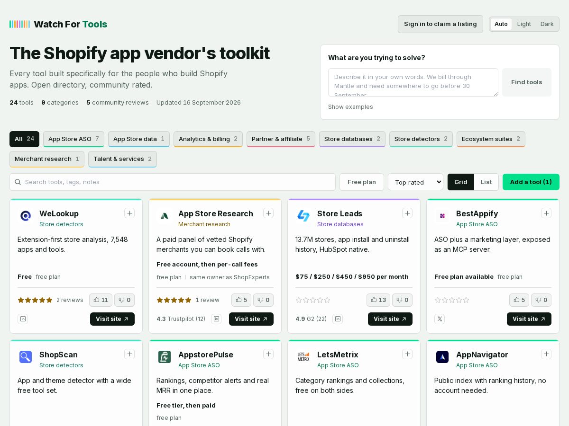Upvote App Store Research thumbs up

(x=241, y=300)
